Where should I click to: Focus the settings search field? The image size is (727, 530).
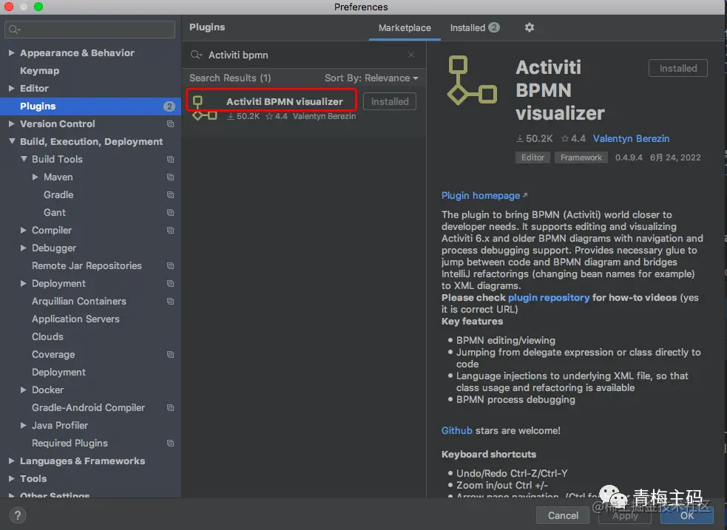pyautogui.click(x=90, y=30)
